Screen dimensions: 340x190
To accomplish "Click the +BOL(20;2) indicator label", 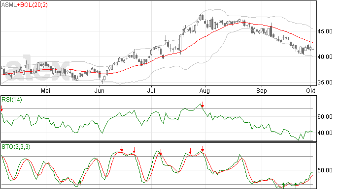I will pyautogui.click(x=33, y=5).
